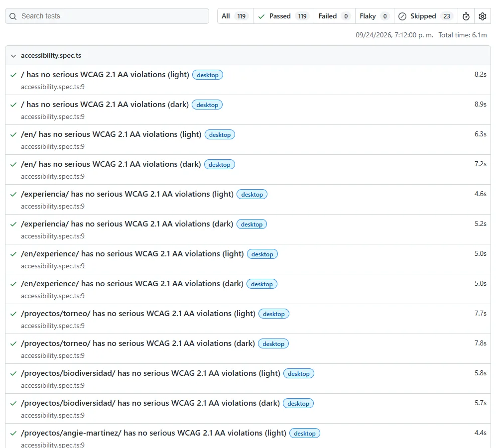Open the /proyectos/biodiversidad/ light violations test
496x448 pixels.
coord(150,373)
